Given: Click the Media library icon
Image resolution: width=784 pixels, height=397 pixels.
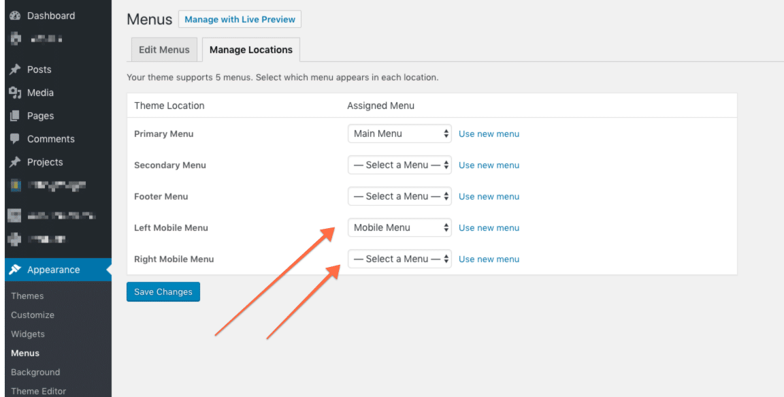Looking at the screenshot, I should click(x=15, y=93).
